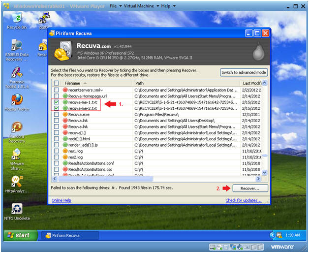Untick the recuva-me-2.txt checkbox
The width and height of the screenshot is (309, 253).
point(57,108)
